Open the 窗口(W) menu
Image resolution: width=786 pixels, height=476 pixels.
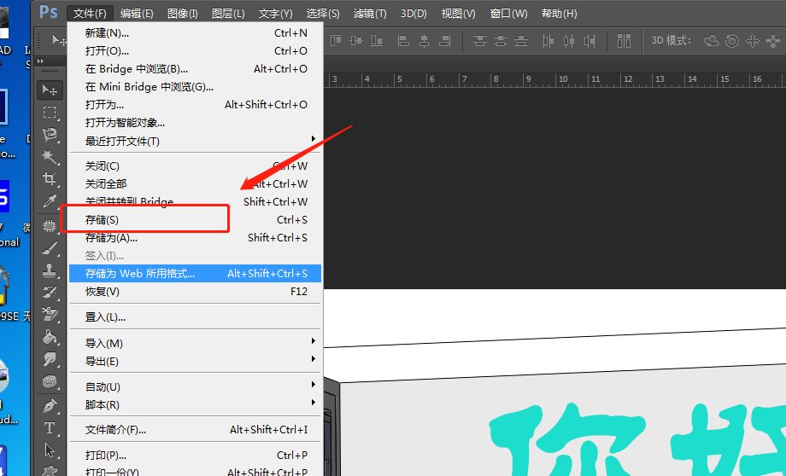(x=509, y=14)
